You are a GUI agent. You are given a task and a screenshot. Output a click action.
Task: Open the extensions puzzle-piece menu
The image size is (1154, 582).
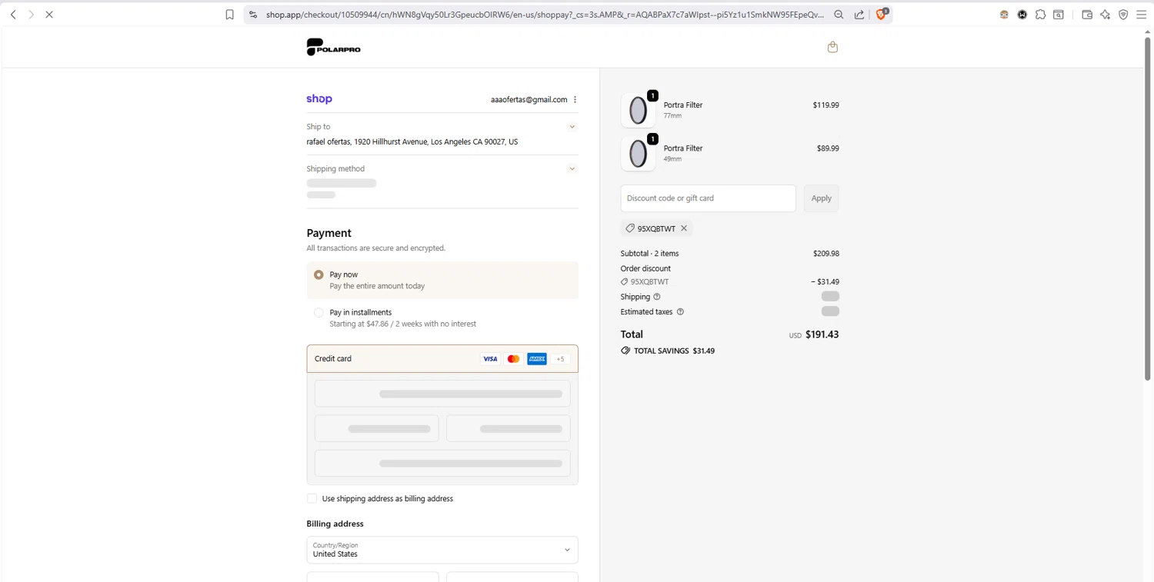tap(1040, 15)
